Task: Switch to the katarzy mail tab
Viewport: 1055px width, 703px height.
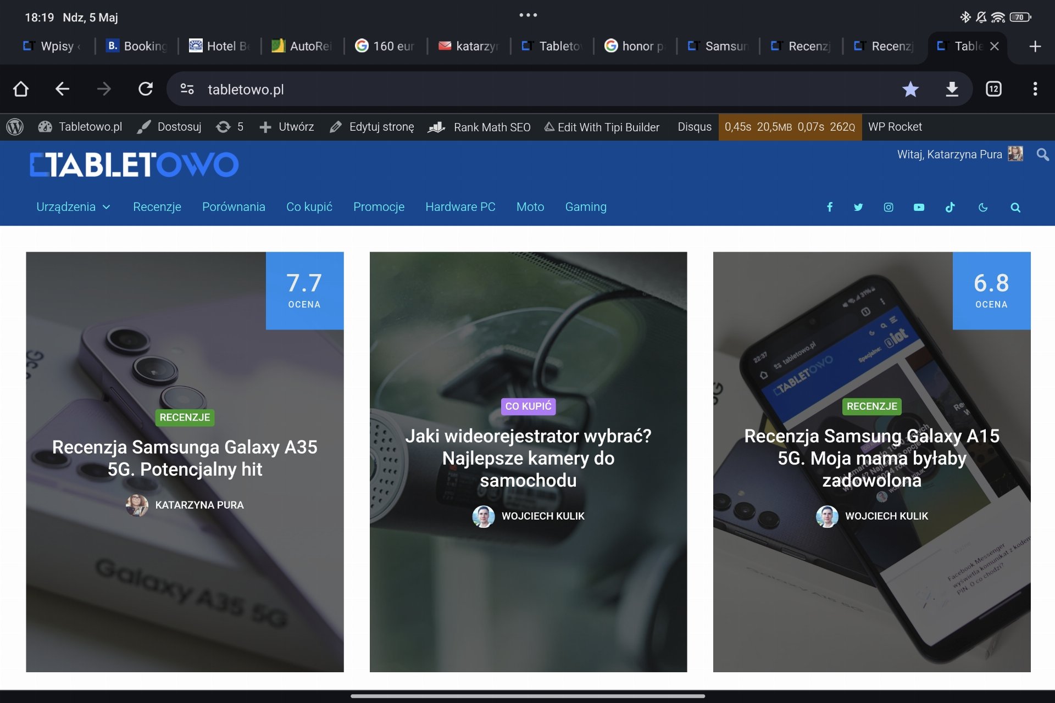Action: coord(468,46)
